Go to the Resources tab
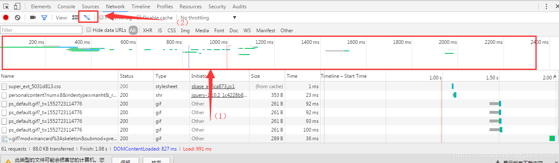Viewport: 559px width, 163px height. click(190, 7)
